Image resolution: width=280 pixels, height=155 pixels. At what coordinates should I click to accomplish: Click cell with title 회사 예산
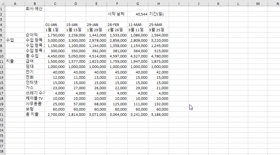35,9
